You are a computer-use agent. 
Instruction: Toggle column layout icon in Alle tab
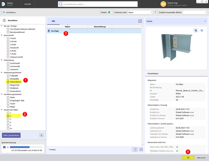[x=140, y=21]
